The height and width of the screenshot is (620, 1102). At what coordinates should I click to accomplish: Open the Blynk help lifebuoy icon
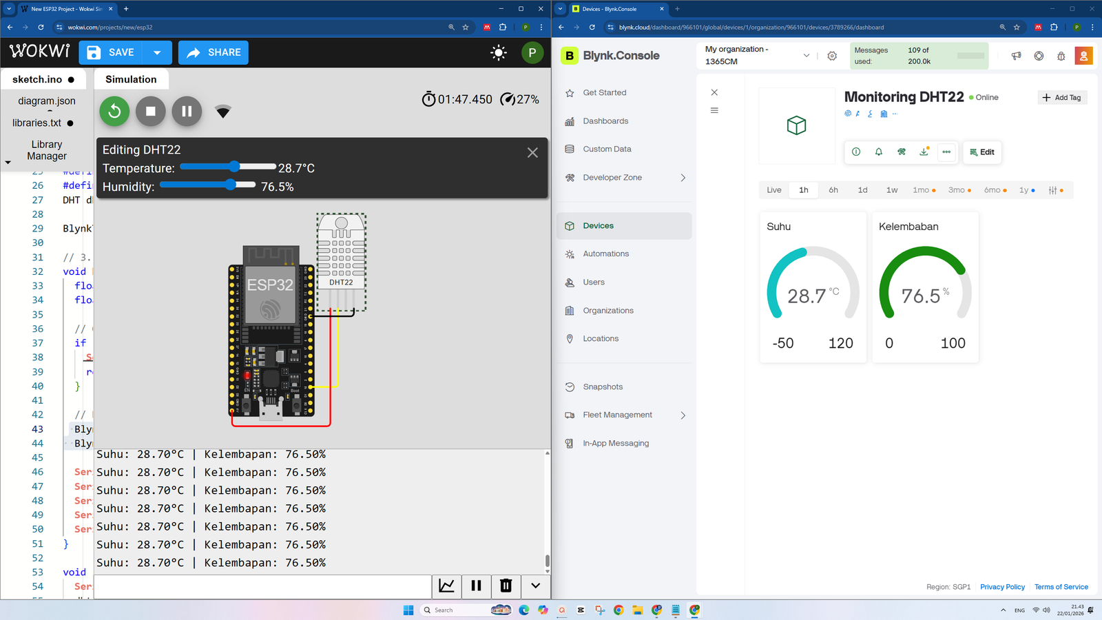pos(1039,56)
